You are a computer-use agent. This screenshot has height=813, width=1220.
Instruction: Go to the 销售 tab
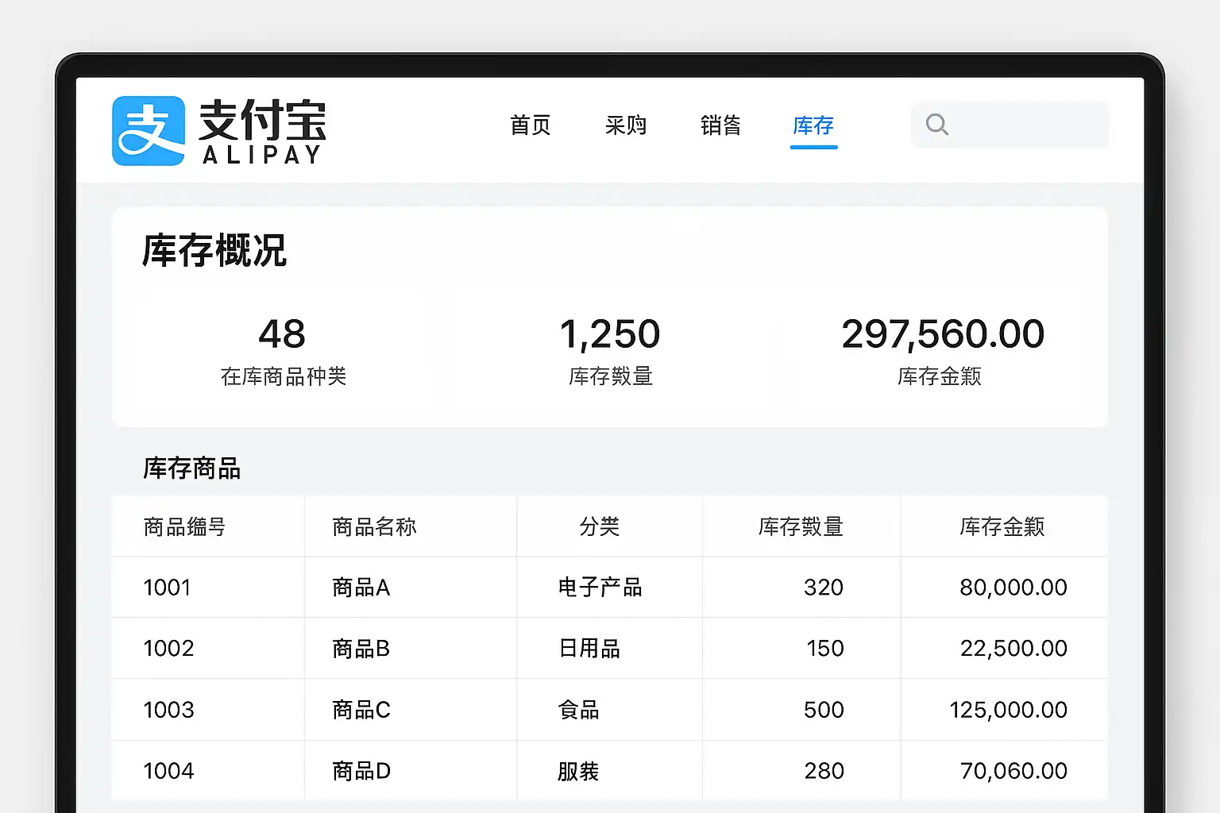tap(720, 125)
